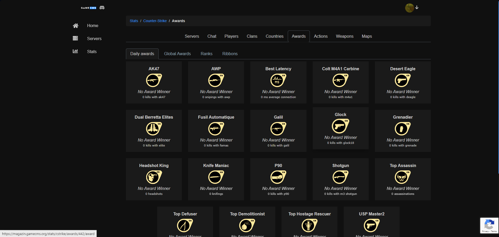Click the Grenadier award badge icon
Screen dimensions: 499x237
click(x=402, y=129)
